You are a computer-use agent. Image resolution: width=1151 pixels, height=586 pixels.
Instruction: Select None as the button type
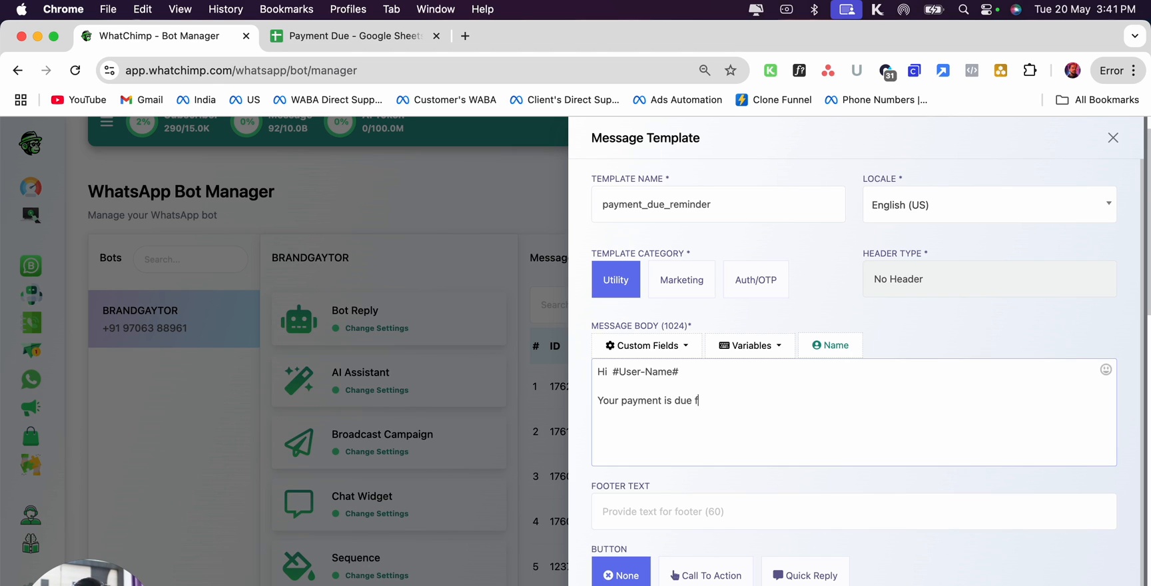[621, 572]
